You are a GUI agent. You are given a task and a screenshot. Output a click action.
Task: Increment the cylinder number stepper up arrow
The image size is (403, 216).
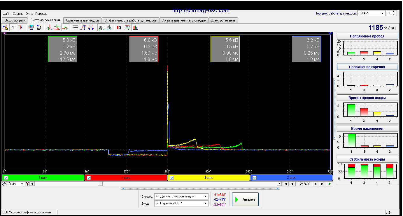pos(394,12)
